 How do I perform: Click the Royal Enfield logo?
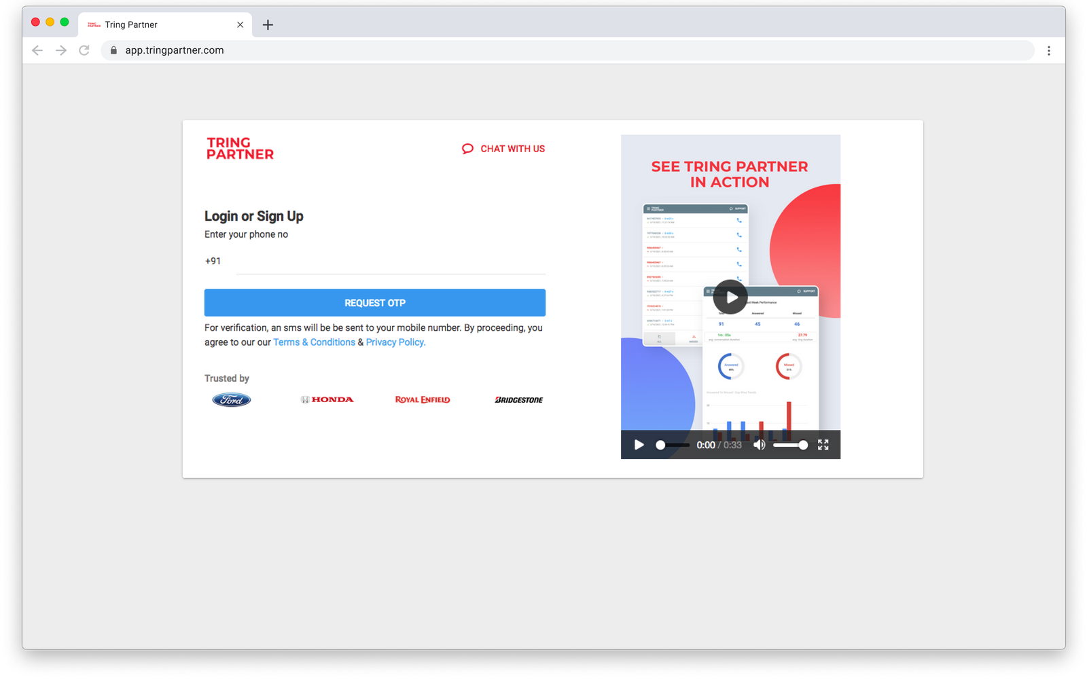click(423, 400)
